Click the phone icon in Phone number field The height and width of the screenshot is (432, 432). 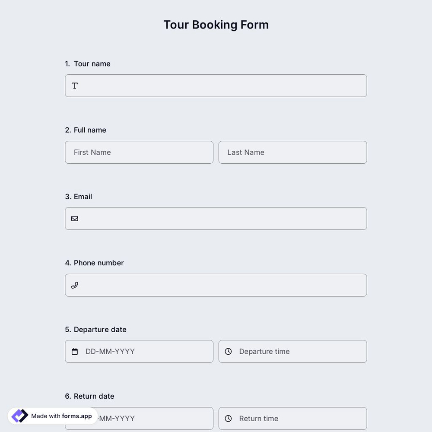pyautogui.click(x=74, y=285)
